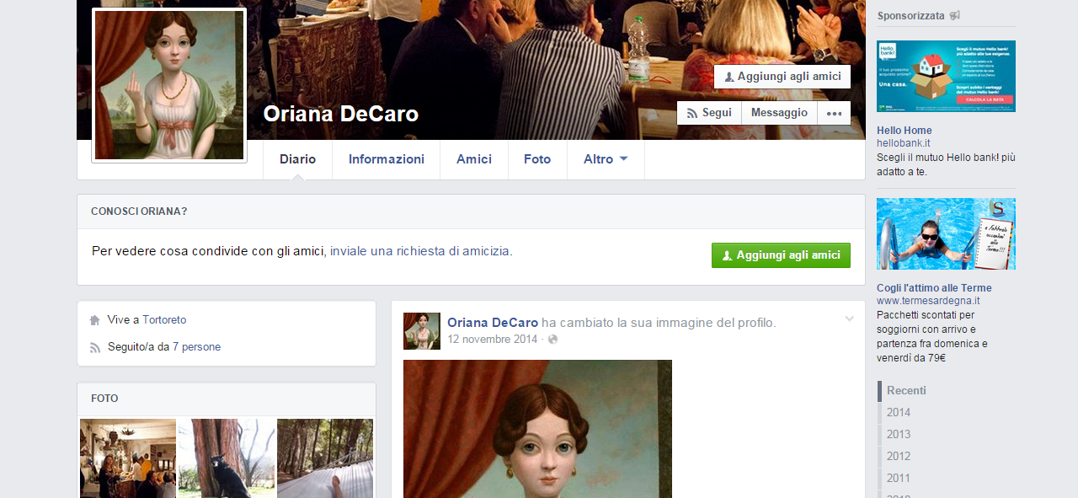This screenshot has width=1078, height=498.
Task: Switch to the Diario tab
Action: 297,159
